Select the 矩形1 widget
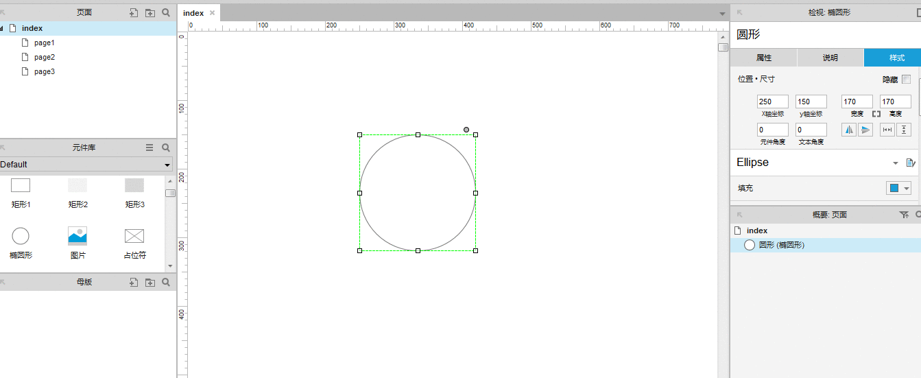921x378 pixels. [21, 193]
